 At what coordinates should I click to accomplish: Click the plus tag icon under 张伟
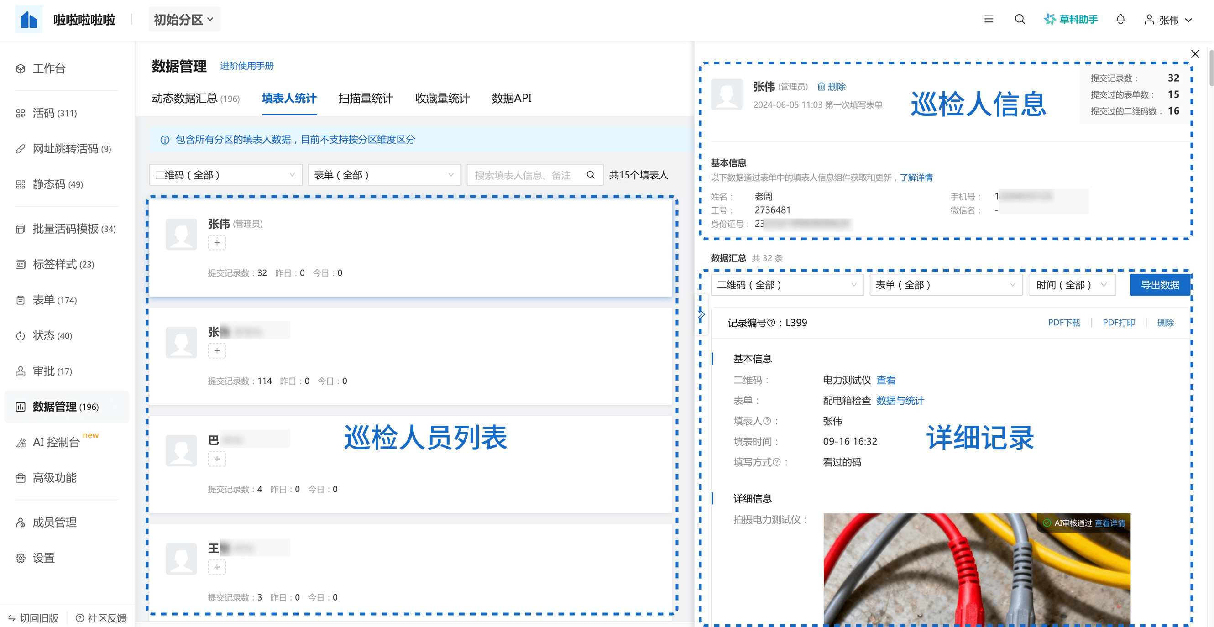click(x=217, y=243)
